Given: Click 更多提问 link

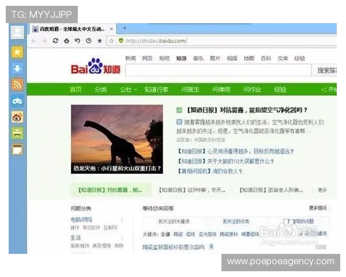Looking at the screenshot, I should 318,208.
